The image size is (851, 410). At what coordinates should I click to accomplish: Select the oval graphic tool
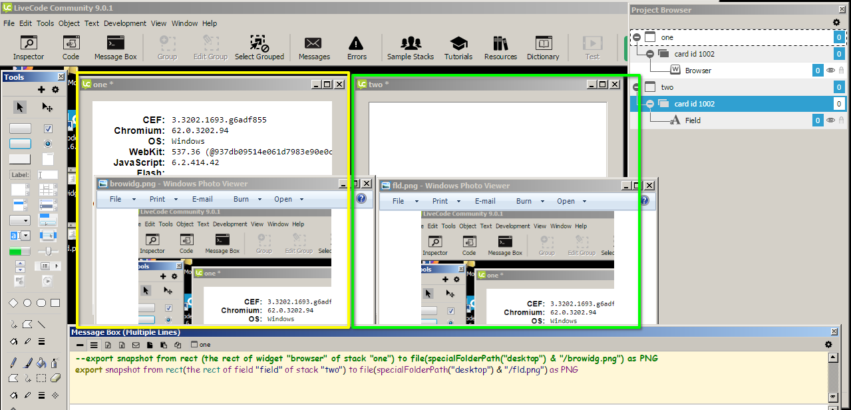27,303
